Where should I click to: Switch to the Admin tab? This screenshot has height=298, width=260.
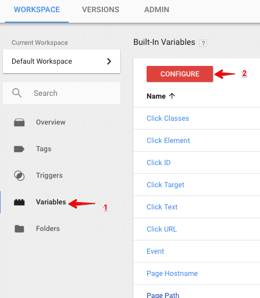coord(157,9)
